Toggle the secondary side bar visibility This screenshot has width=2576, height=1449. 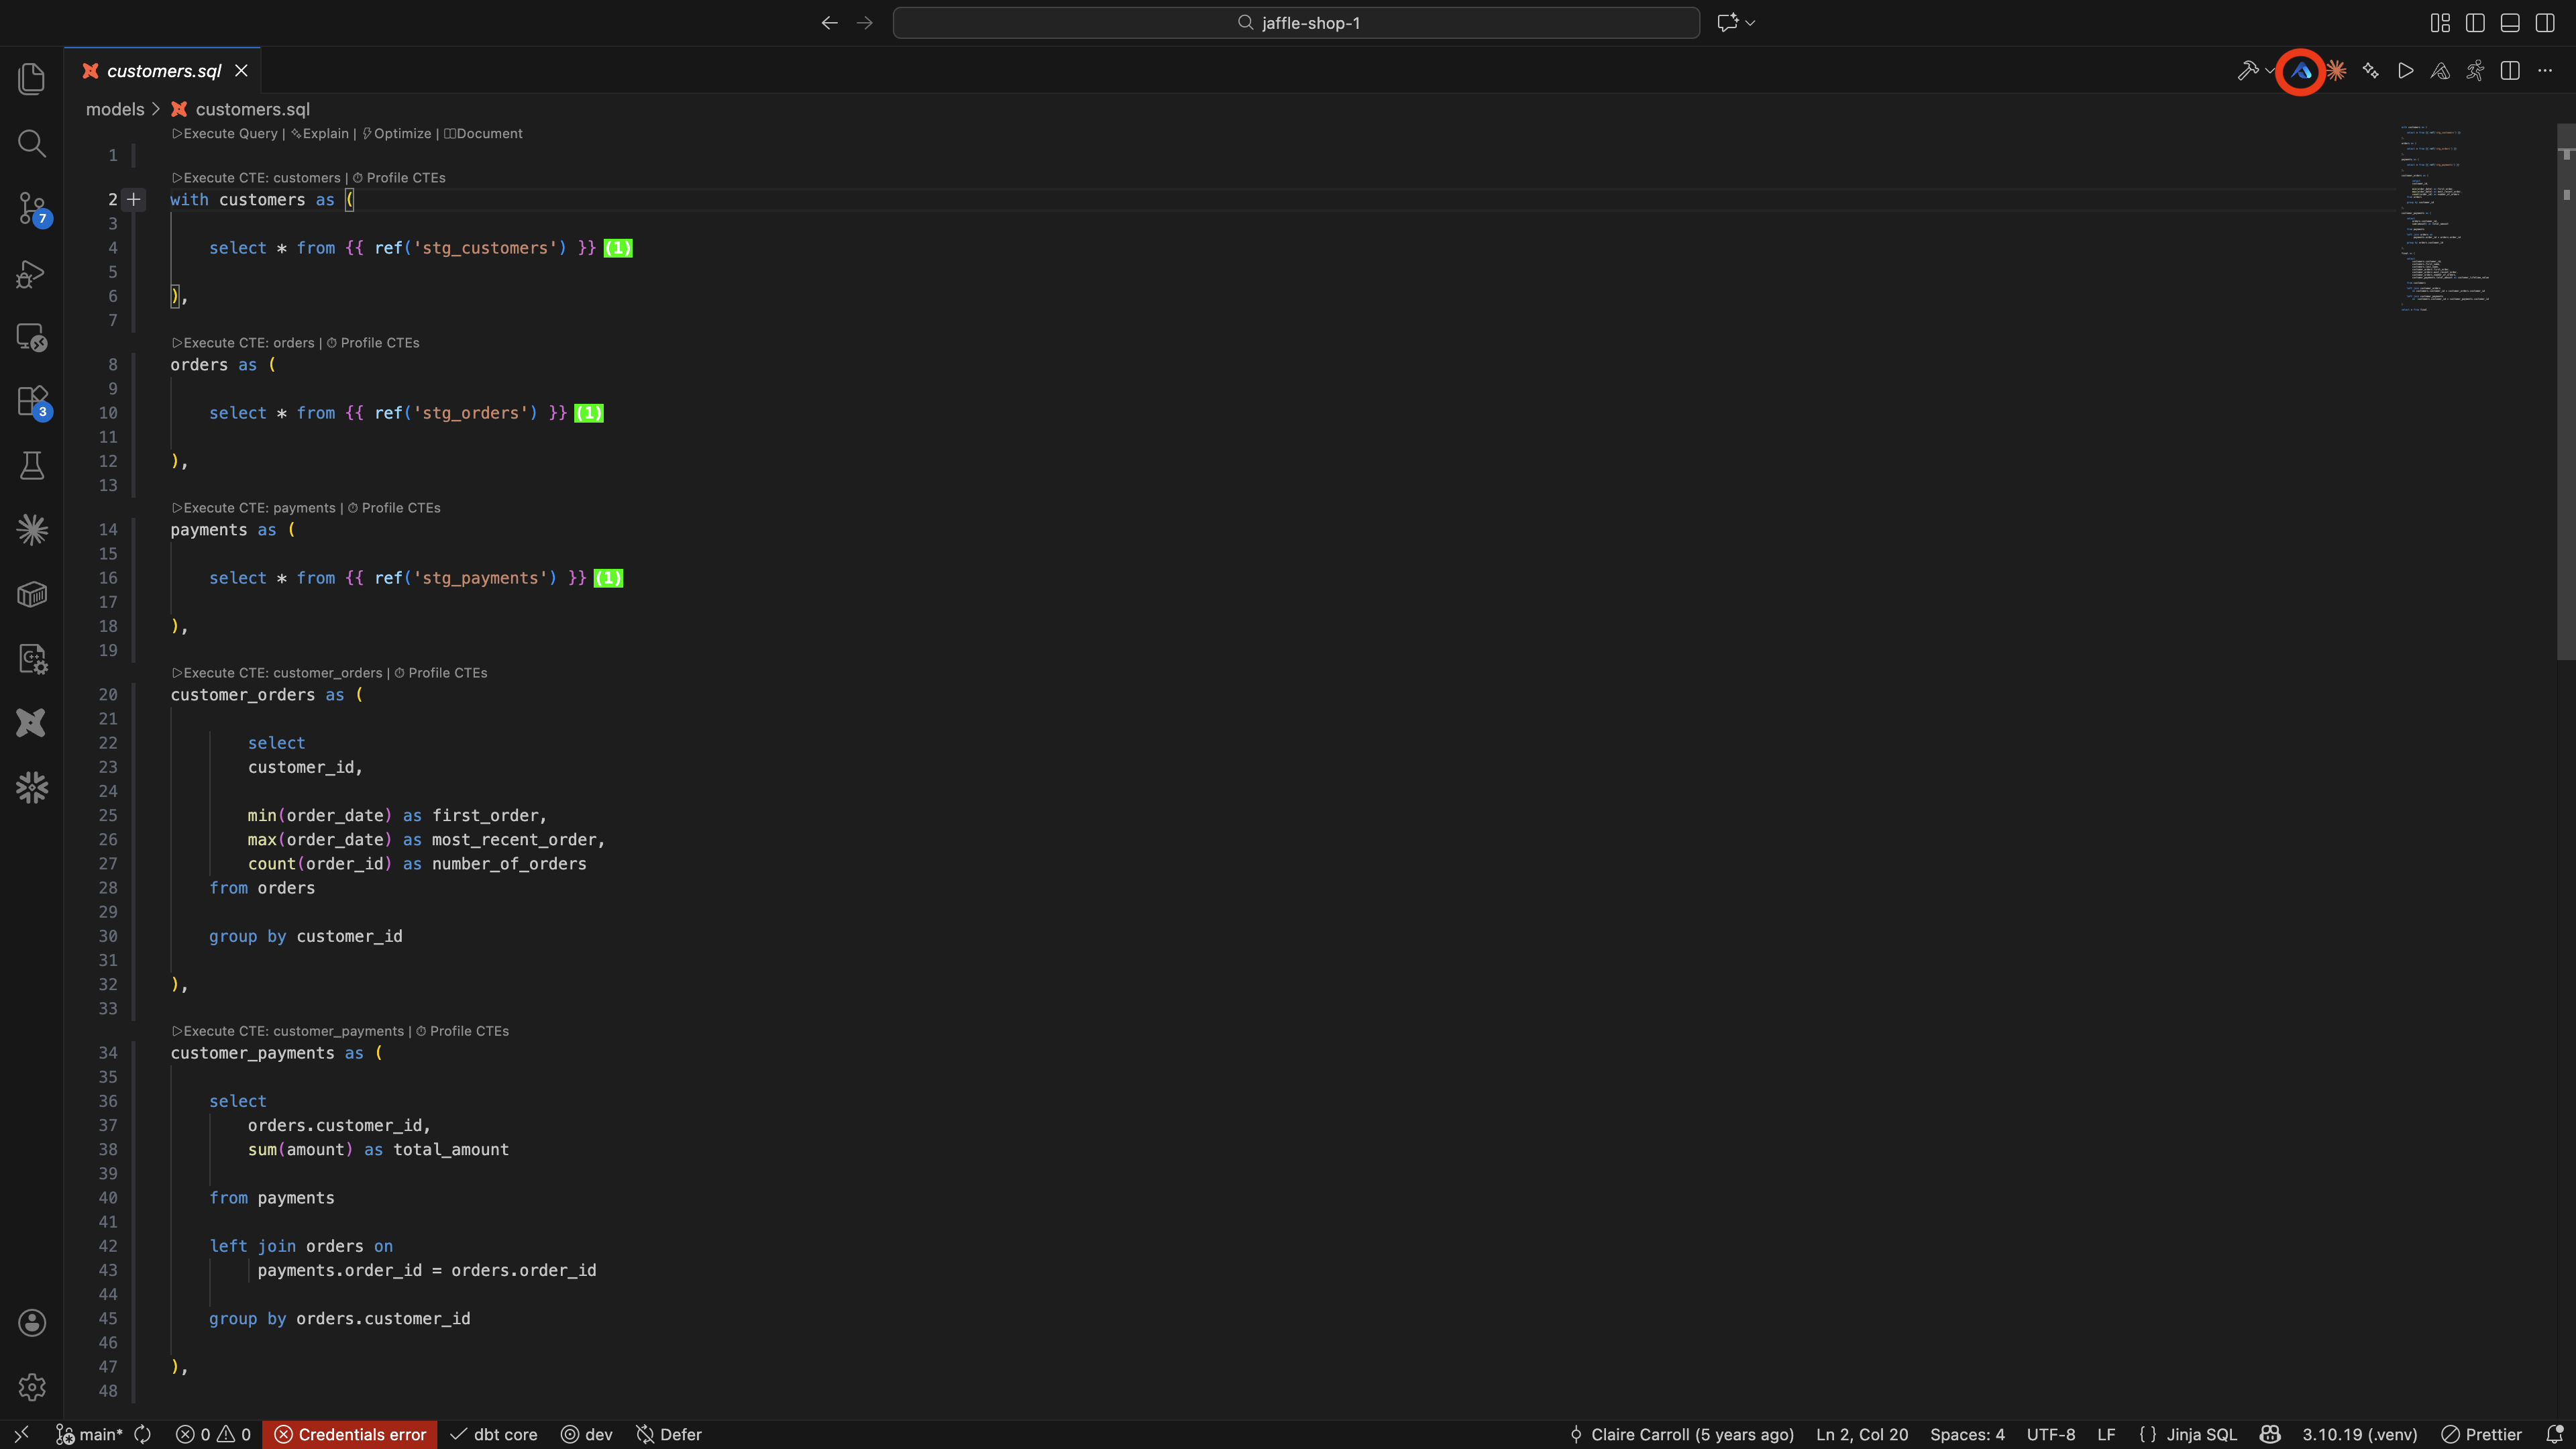tap(2545, 23)
